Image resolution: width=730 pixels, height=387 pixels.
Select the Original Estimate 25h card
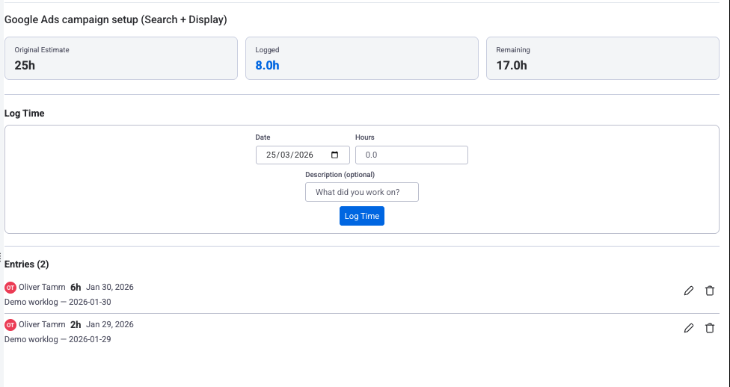(120, 58)
